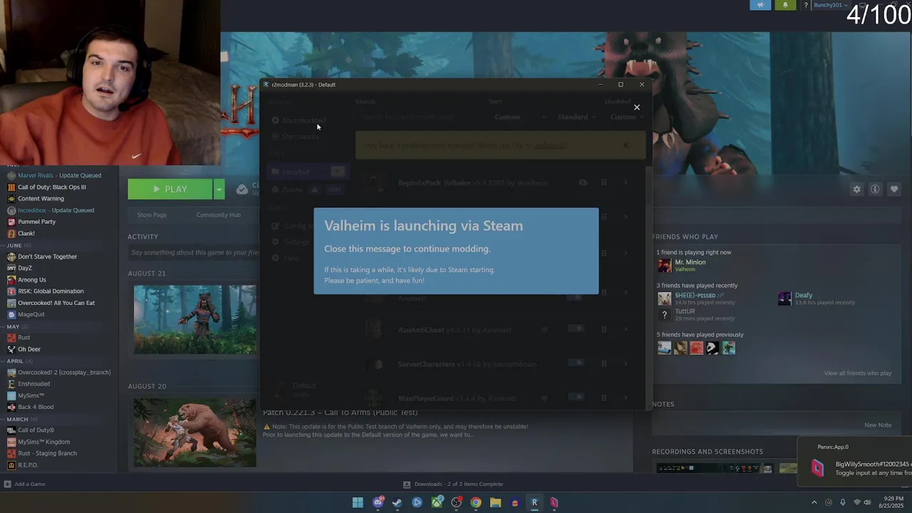Click the activity text box under ACTIVITY
The image size is (912, 513).
195,252
